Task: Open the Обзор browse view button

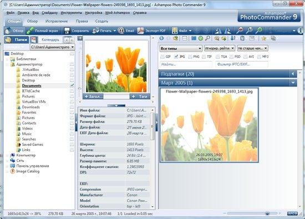Action: click(x=14, y=30)
